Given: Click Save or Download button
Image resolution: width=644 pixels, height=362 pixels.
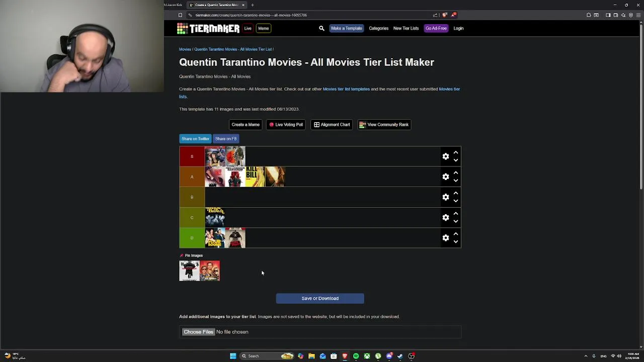Looking at the screenshot, I should point(320,299).
